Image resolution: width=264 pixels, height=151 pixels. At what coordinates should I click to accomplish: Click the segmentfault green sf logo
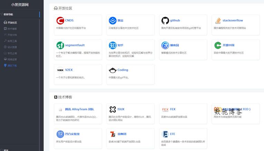60,45
